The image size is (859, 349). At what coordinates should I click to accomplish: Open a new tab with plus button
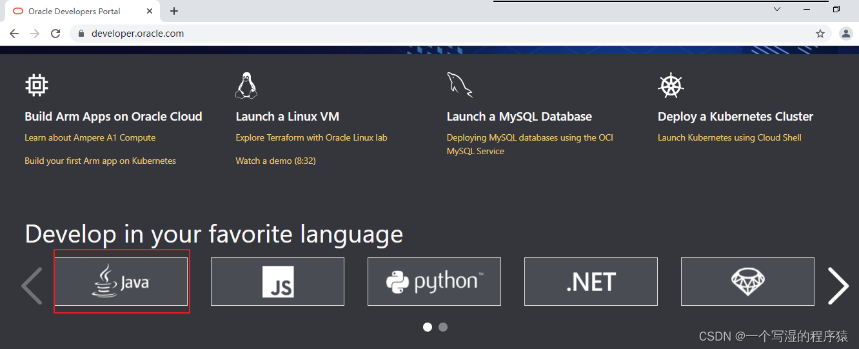(x=174, y=11)
